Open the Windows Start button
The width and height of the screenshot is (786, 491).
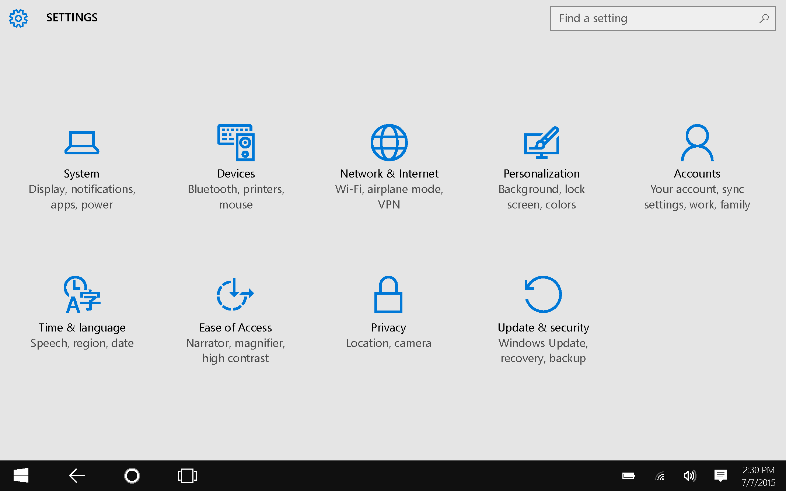coord(21,476)
